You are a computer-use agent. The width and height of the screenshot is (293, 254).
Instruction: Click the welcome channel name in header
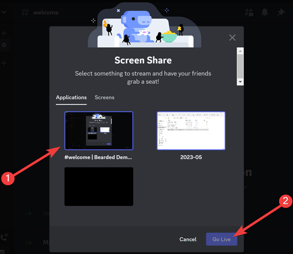pyautogui.click(x=46, y=13)
